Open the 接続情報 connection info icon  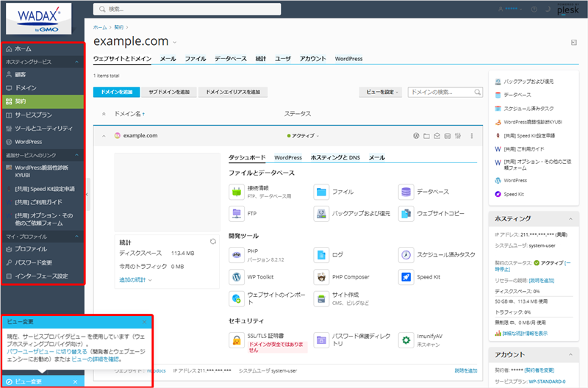[x=236, y=192]
